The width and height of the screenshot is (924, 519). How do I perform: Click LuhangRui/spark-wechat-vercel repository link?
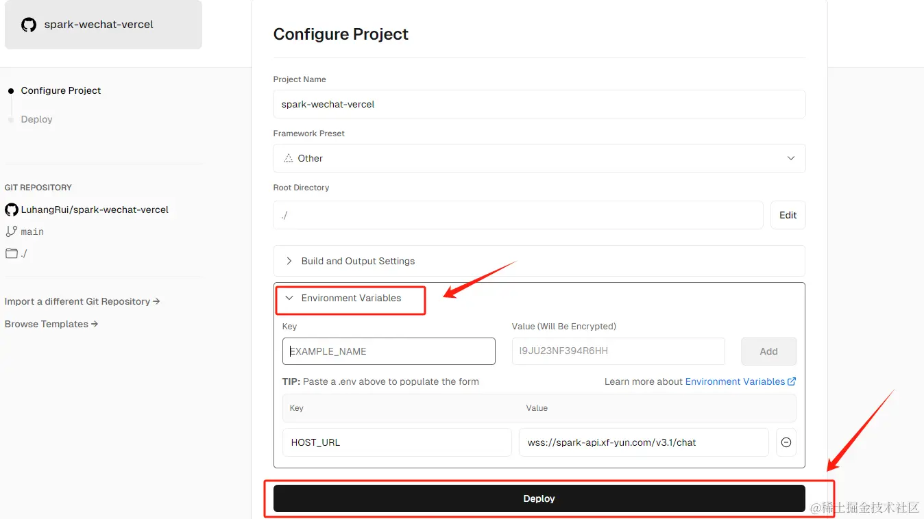point(95,210)
